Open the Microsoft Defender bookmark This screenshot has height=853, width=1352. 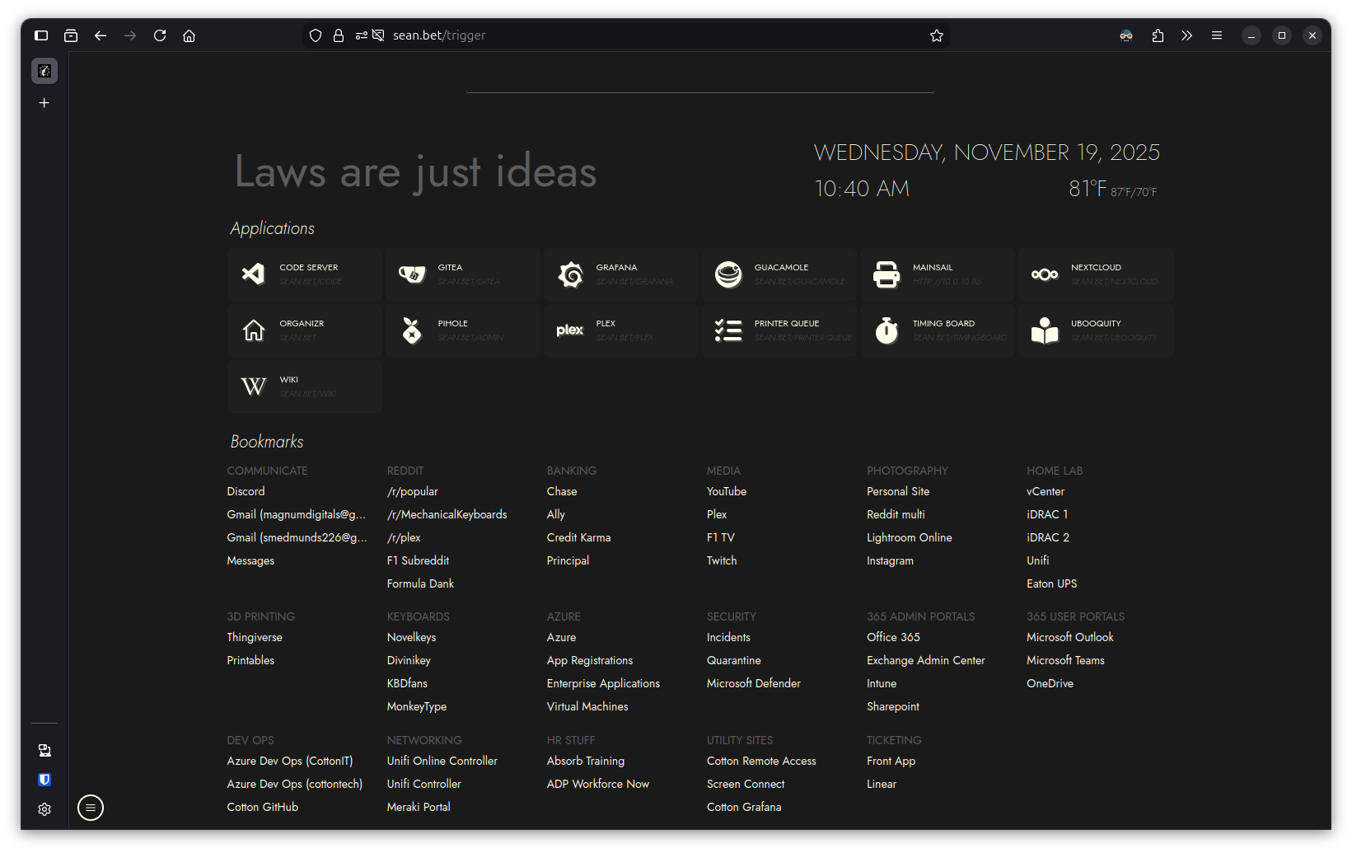tap(753, 683)
